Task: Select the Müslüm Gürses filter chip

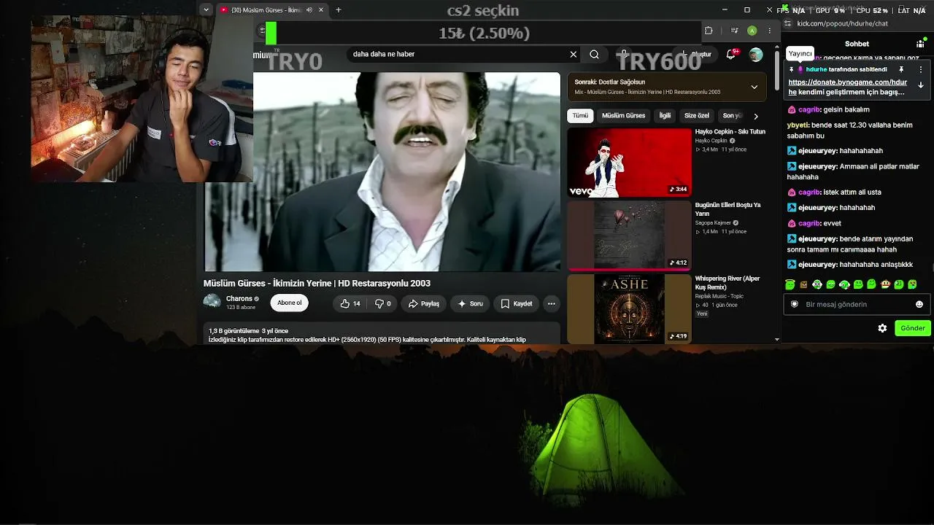Action: (623, 115)
